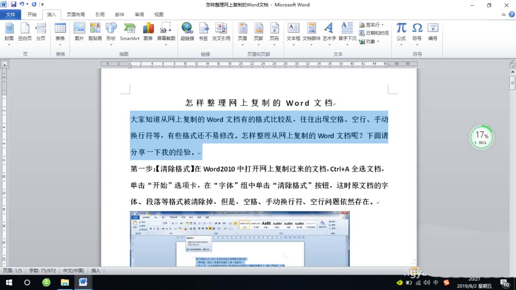This screenshot has height=290, width=516.
Task: Open Cortana search circle on taskbar
Action: pos(27,282)
